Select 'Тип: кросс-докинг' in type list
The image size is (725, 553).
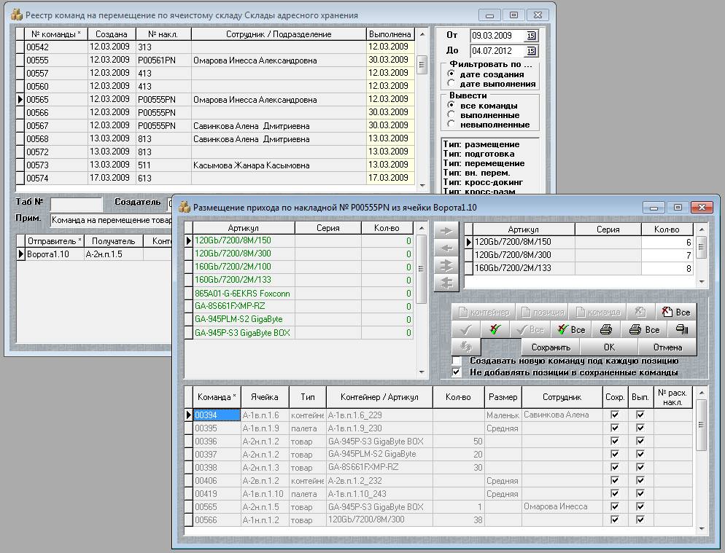(483, 182)
